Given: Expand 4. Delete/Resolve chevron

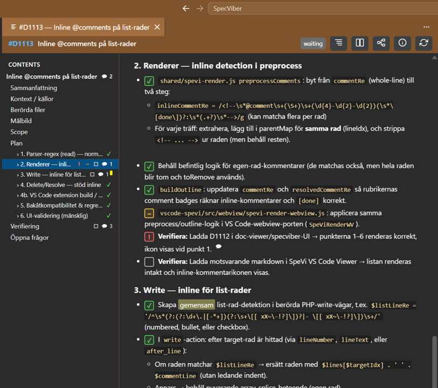Looking at the screenshot, I should click(18, 185).
